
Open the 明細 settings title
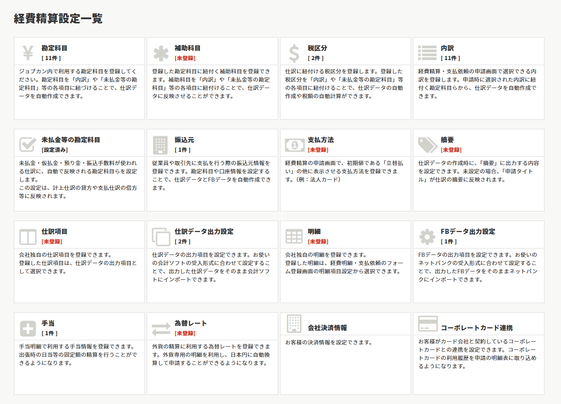[x=314, y=232]
